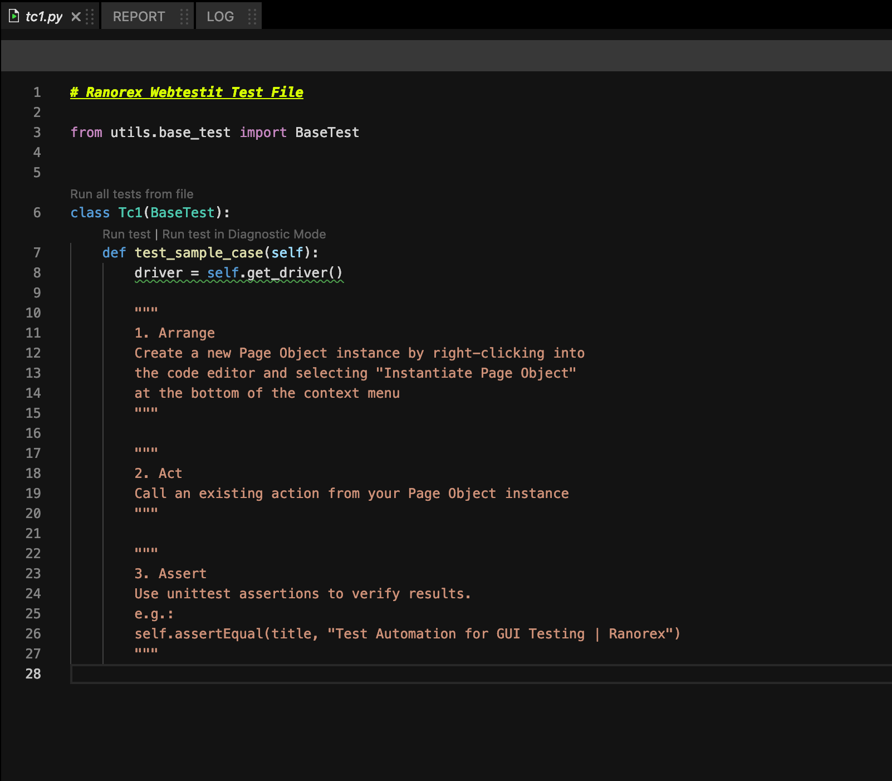Close the tc1.py editor tab
Screen dimensions: 892x781
tap(75, 16)
